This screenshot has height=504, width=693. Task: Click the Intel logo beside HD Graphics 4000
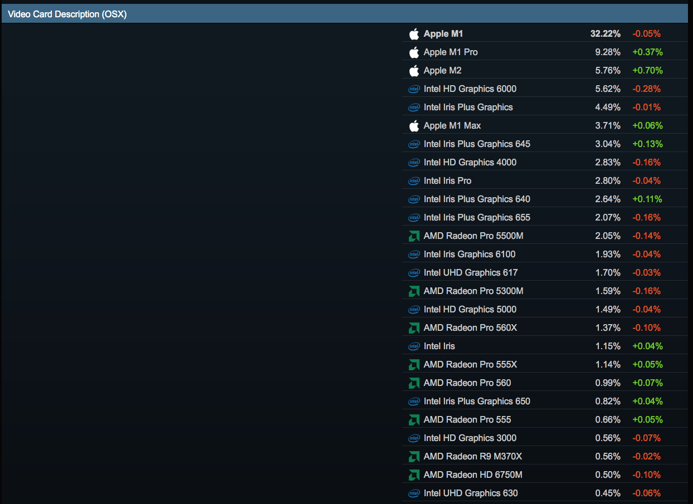pos(414,163)
